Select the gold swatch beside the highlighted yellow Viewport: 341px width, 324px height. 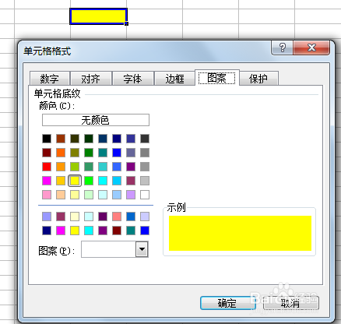(x=61, y=181)
